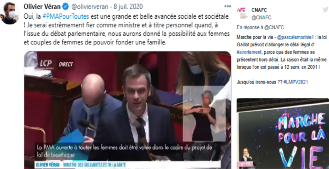Click the sign language interpreter inset
The image size is (329, 169).
204,113
